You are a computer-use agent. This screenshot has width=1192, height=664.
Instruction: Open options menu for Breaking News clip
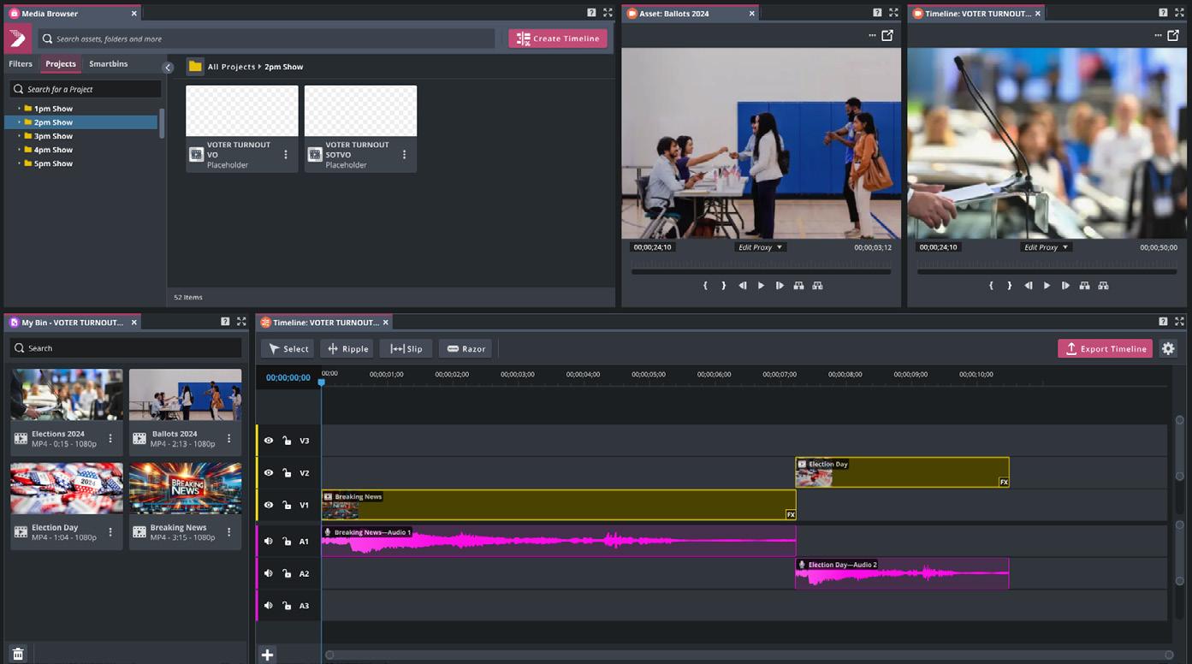coord(228,532)
